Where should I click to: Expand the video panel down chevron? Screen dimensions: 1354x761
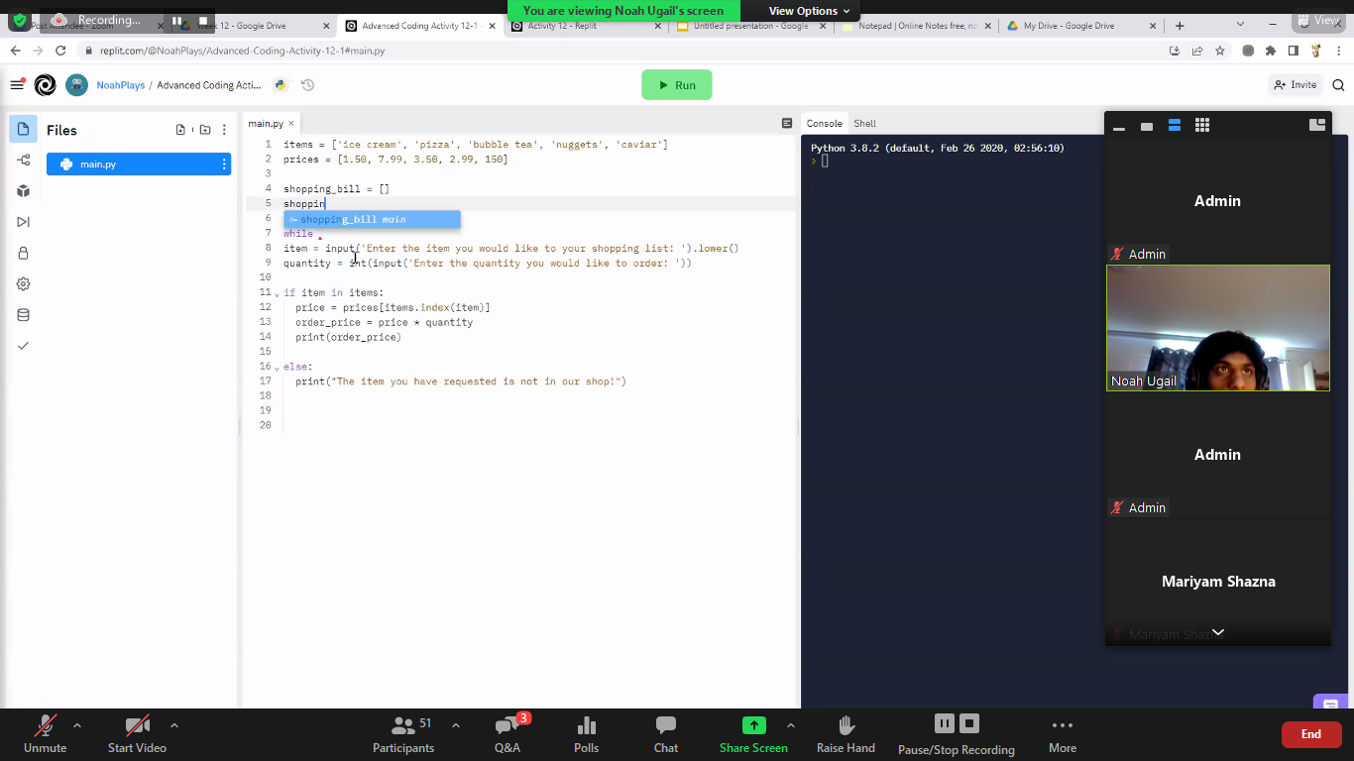pyautogui.click(x=1218, y=632)
